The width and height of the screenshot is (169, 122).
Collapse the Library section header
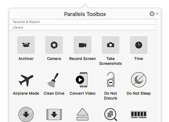[82, 27]
